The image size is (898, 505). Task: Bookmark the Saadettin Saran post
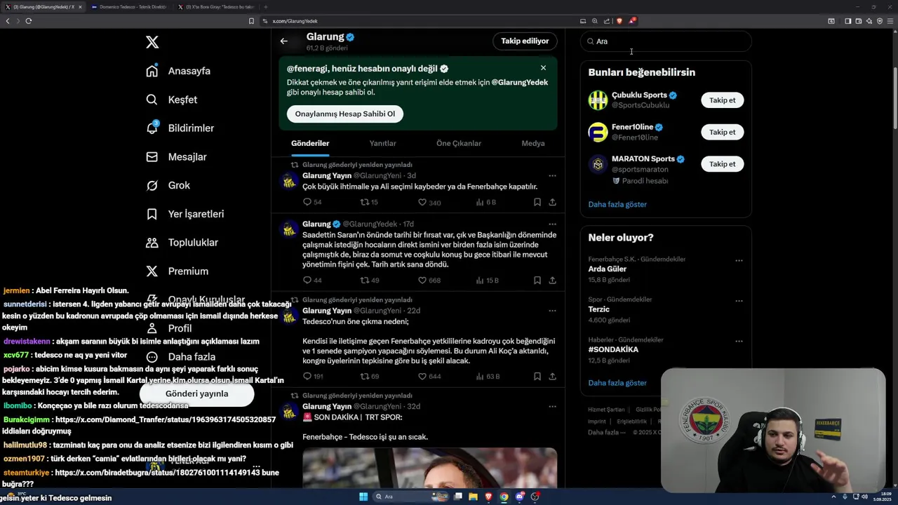(x=537, y=280)
